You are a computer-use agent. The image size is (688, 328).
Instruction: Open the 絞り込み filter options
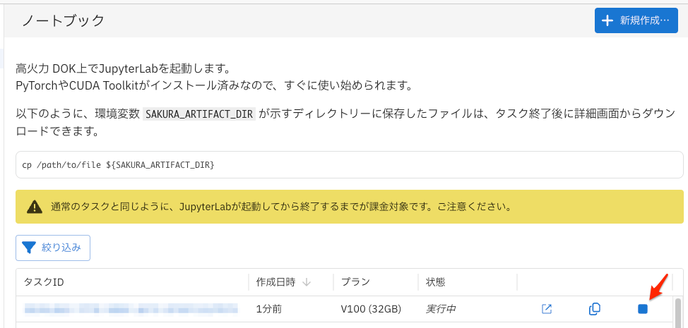53,248
